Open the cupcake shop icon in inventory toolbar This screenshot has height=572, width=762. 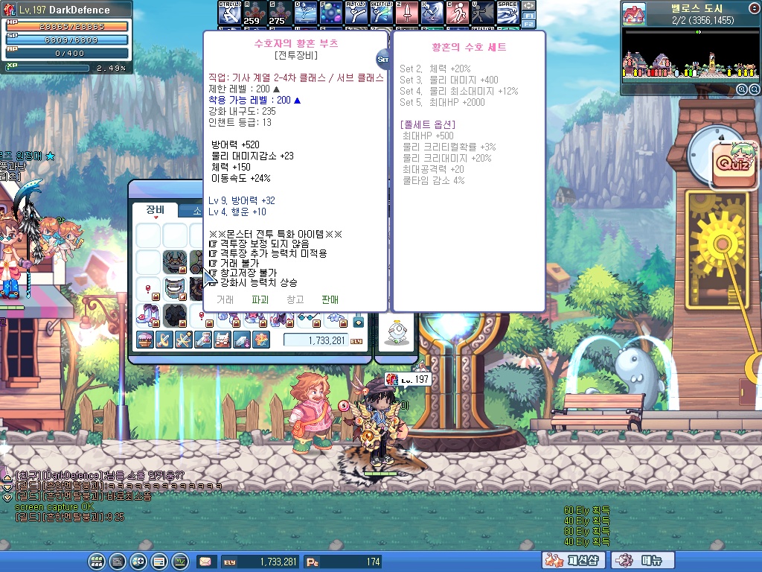145,340
